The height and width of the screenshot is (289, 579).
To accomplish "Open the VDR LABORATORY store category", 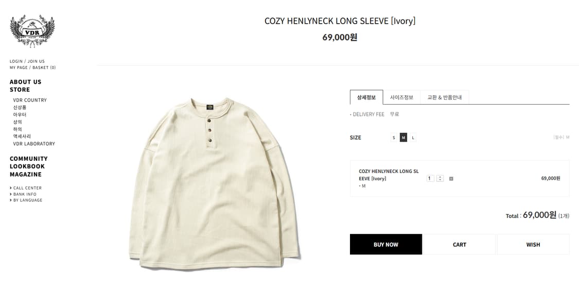I will (x=34, y=144).
